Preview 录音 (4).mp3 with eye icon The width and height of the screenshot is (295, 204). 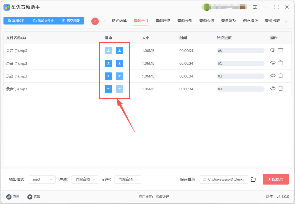[x=273, y=76]
